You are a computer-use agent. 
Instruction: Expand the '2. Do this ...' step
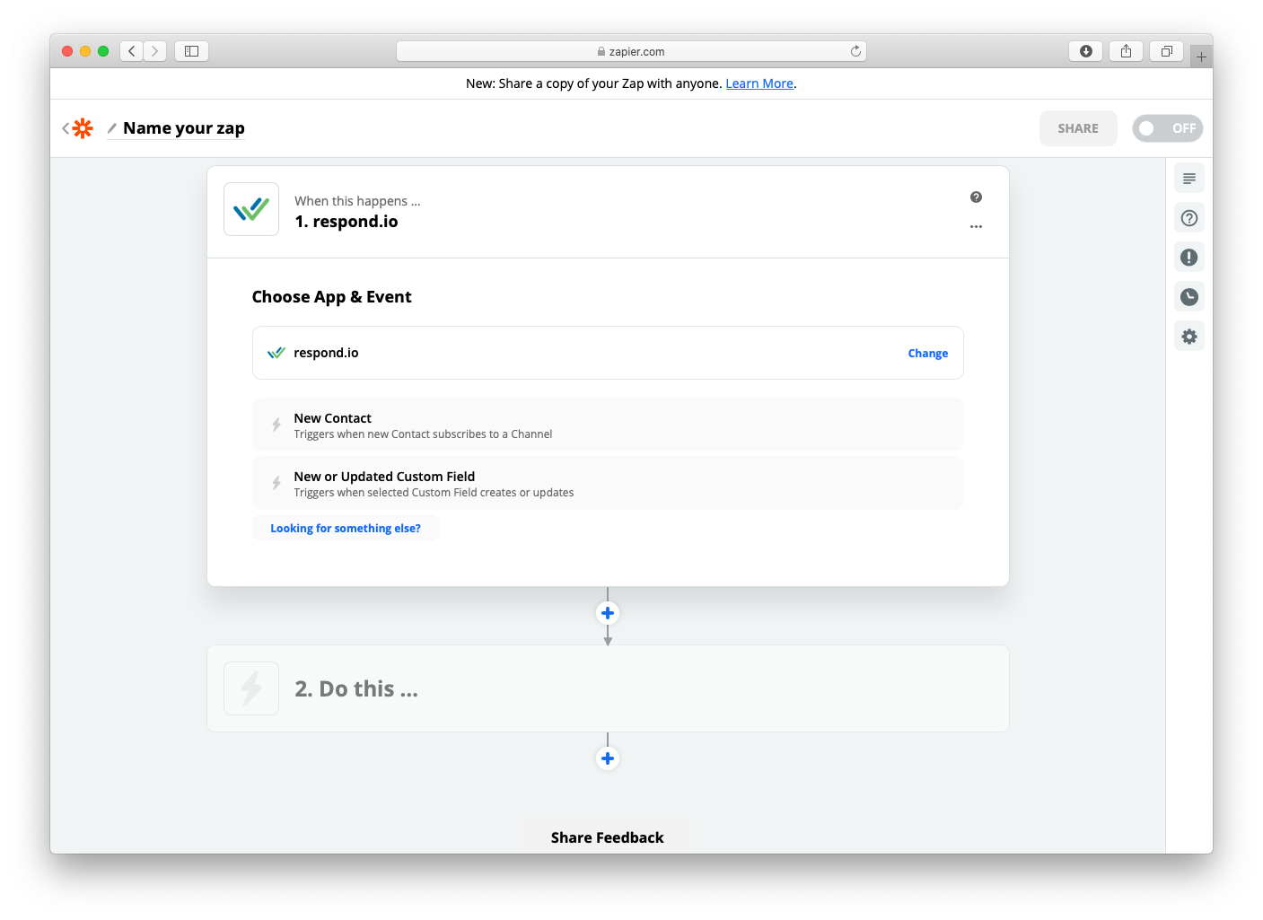tap(608, 688)
